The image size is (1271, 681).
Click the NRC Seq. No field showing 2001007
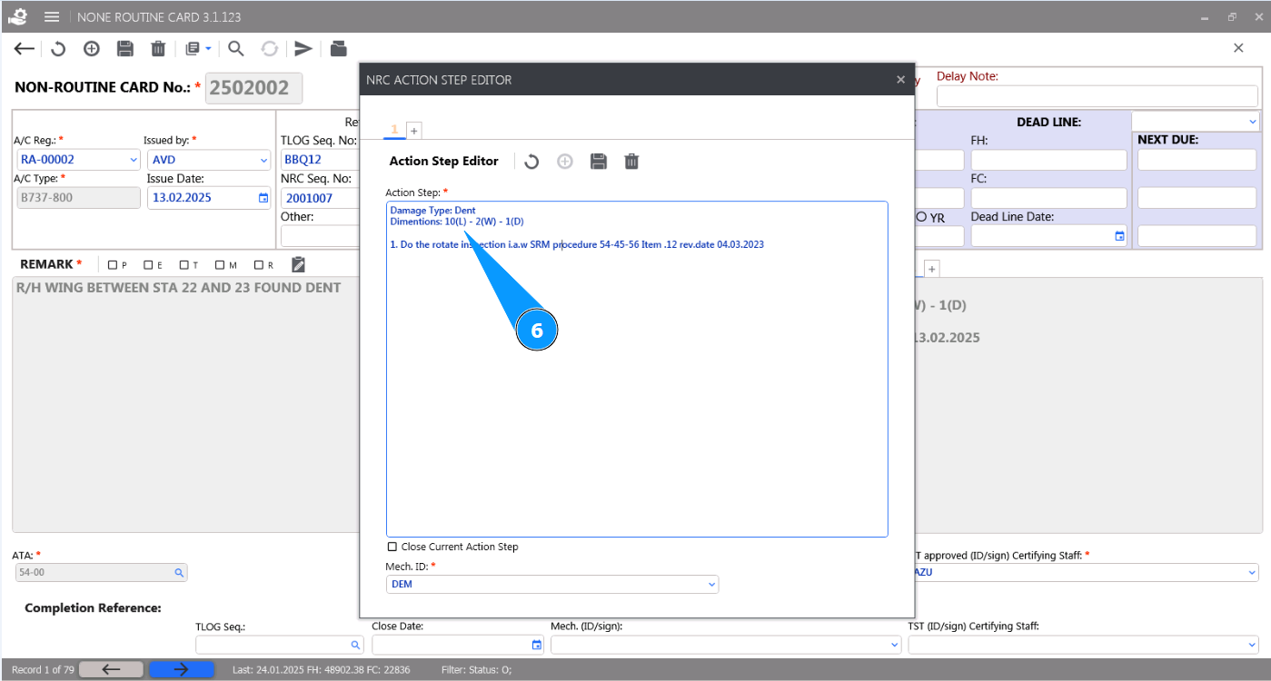(320, 198)
